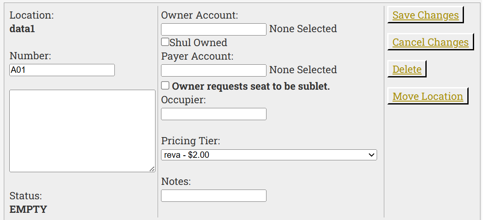Click into the Owner Account text field

coord(214,29)
